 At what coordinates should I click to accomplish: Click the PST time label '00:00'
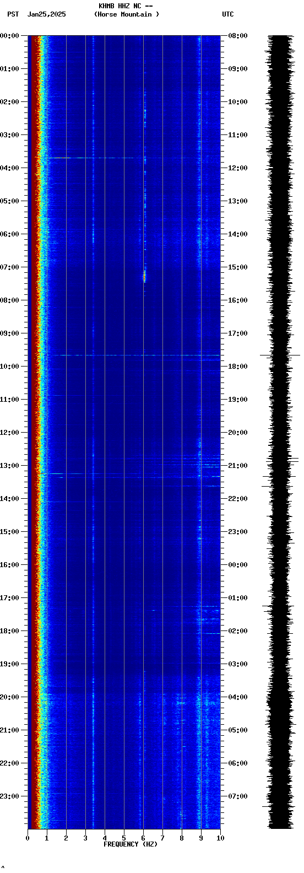pos(9,36)
